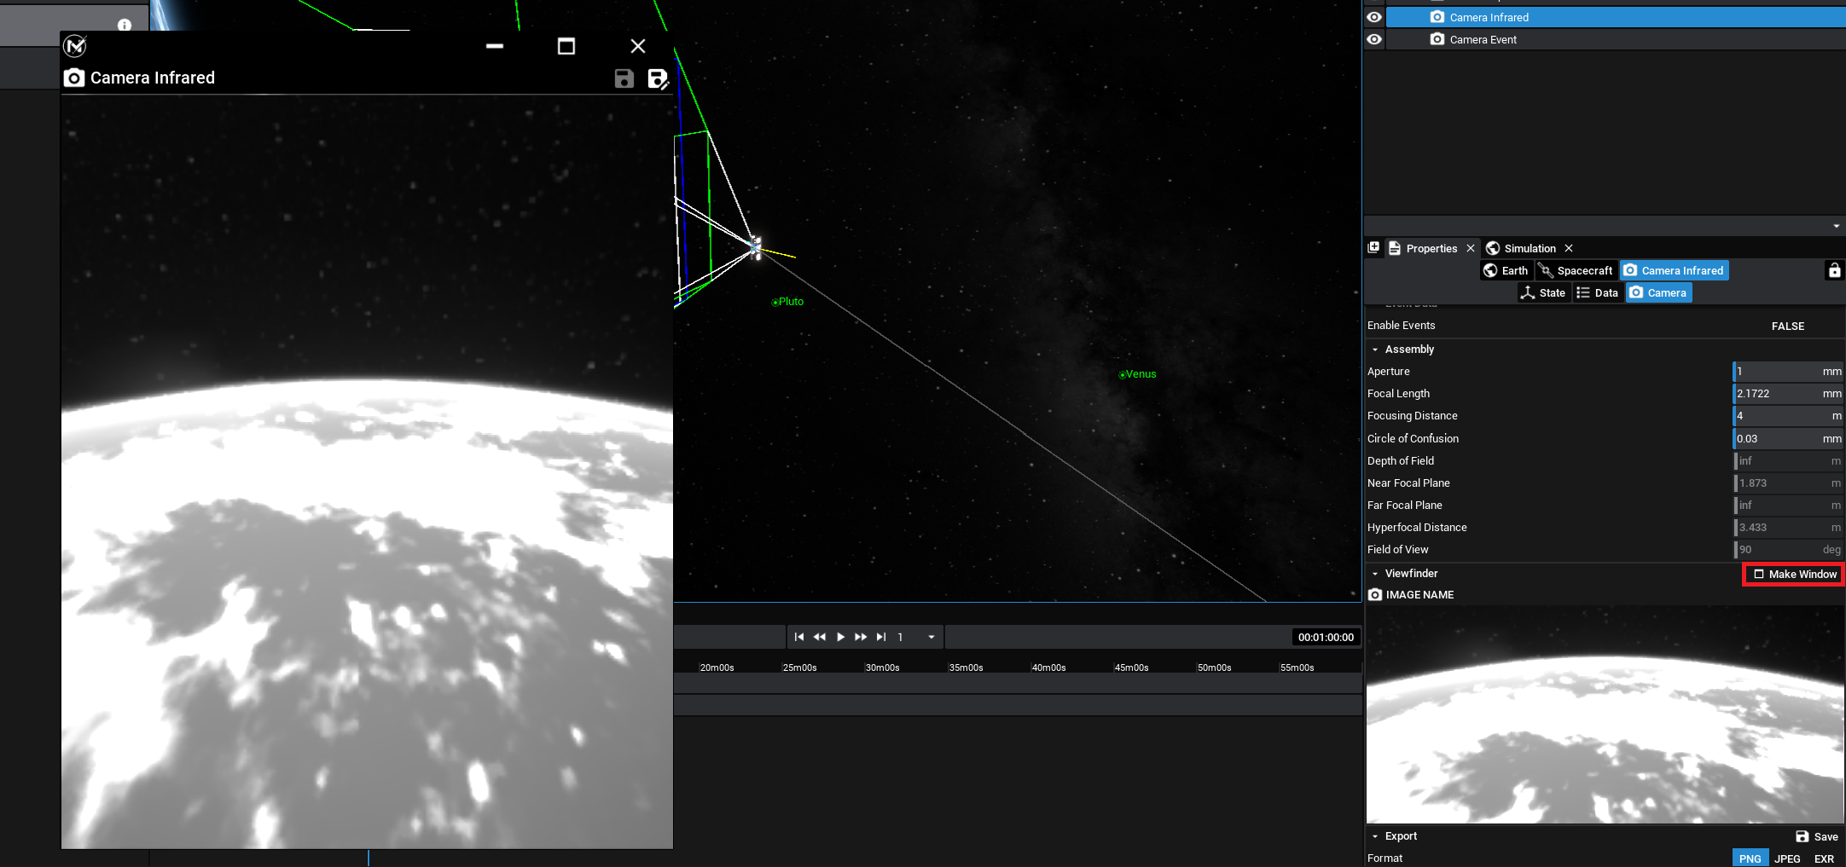Toggle visibility of Camera Event
The height and width of the screenshot is (867, 1846).
(x=1374, y=39)
